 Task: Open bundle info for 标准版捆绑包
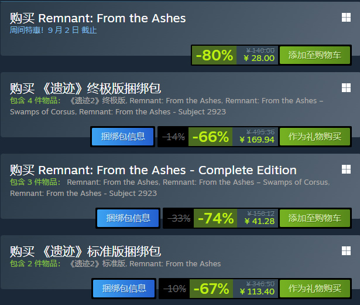[124, 289]
